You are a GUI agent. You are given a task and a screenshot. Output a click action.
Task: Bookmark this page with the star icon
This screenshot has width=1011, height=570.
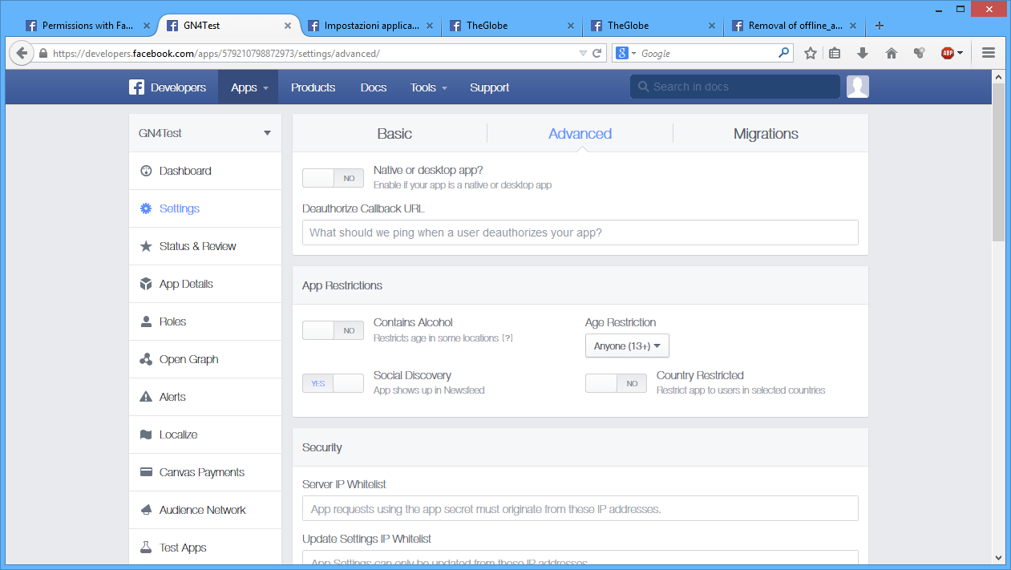coord(811,53)
